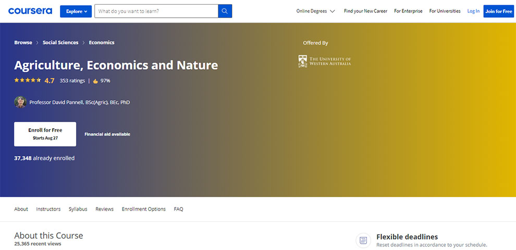Screen dimensions: 516x250
Task: Click the 'About this Course' heading
Action: [48, 235]
